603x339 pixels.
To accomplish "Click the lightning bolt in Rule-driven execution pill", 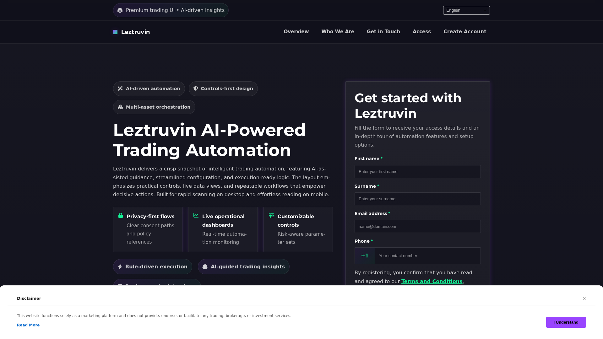I will [120, 266].
